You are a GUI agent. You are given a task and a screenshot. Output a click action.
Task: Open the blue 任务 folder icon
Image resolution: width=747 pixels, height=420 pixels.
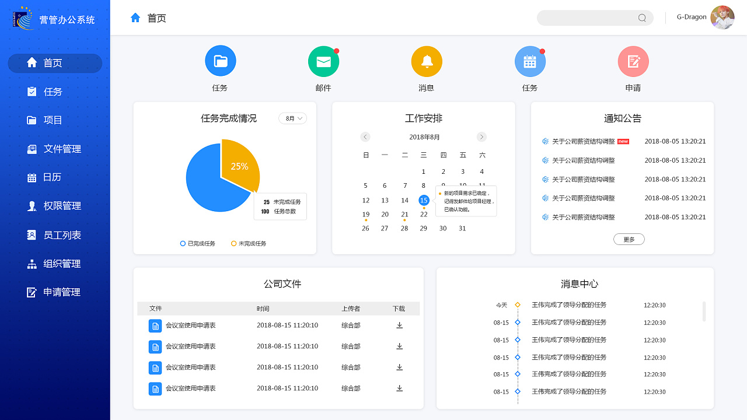220,61
